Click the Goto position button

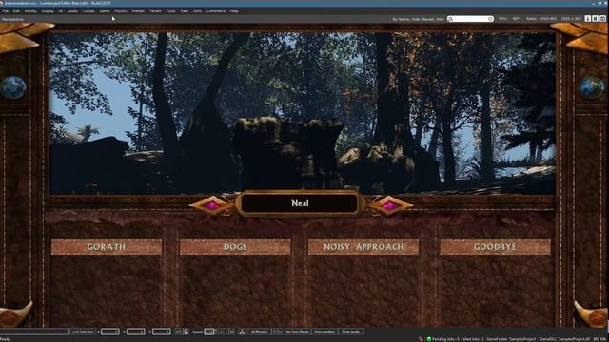[324, 332]
